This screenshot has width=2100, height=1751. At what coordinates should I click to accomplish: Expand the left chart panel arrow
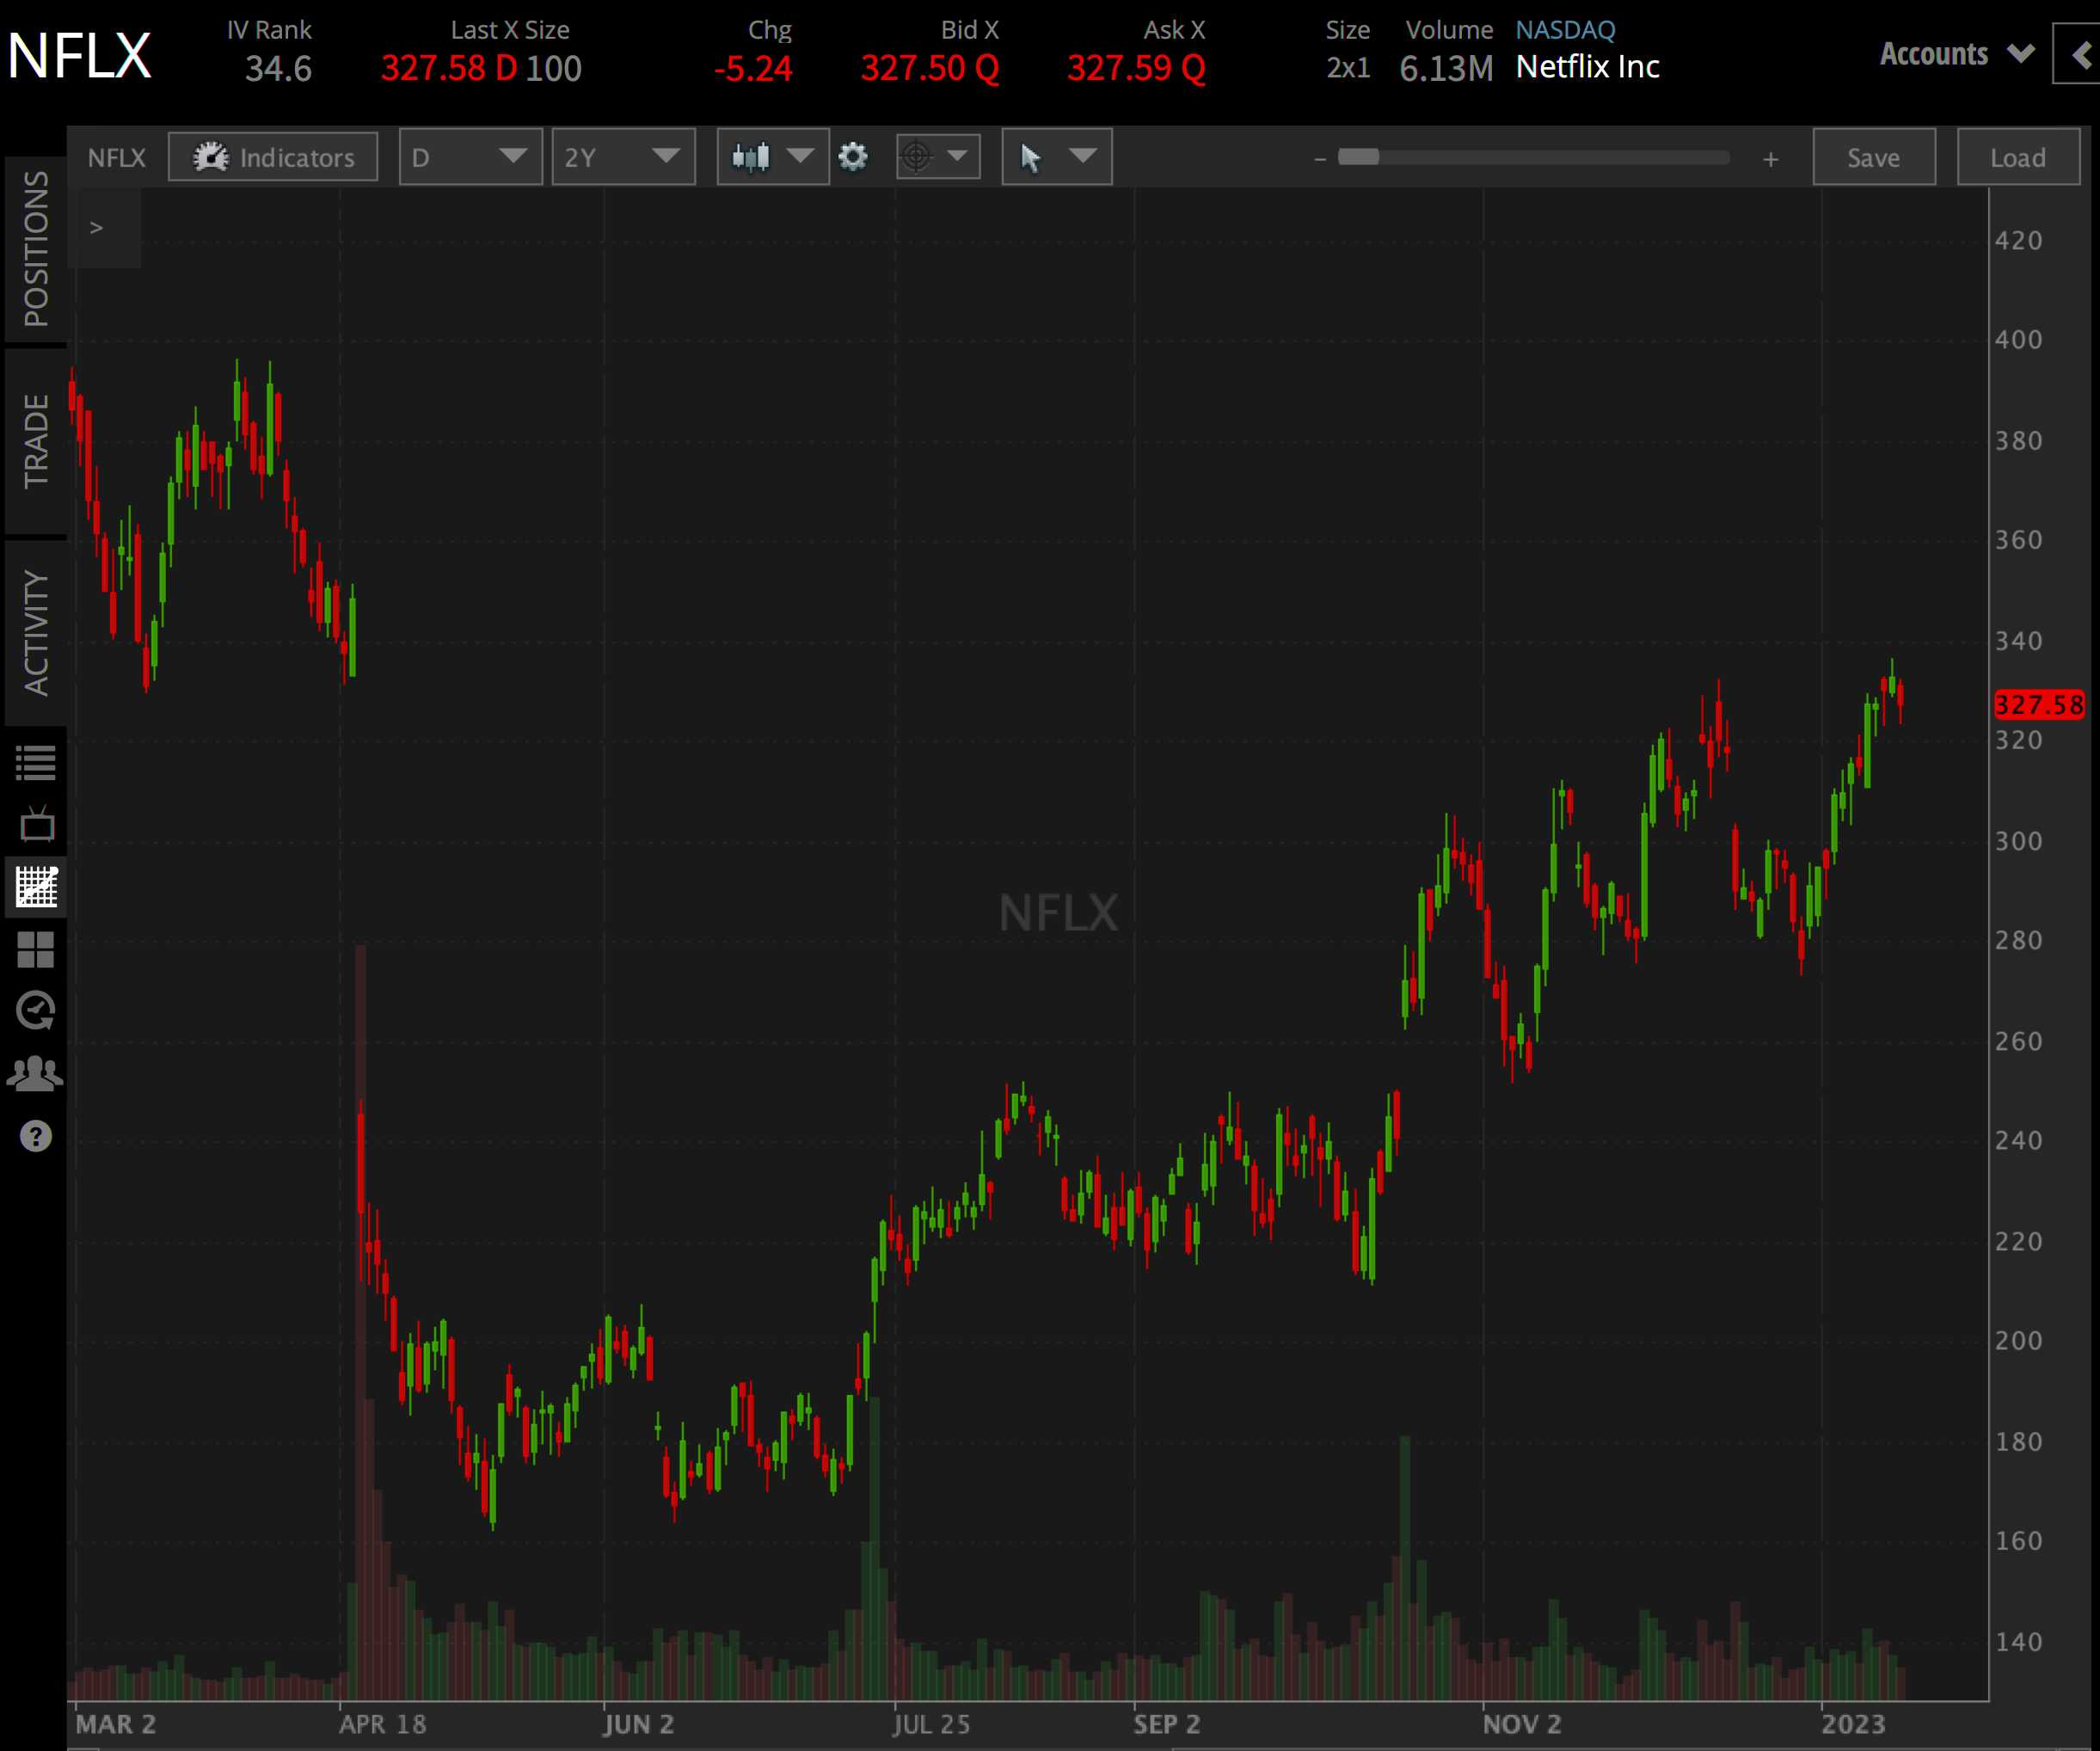click(x=97, y=228)
